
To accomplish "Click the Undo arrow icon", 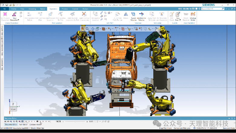I will pos(18,5).
